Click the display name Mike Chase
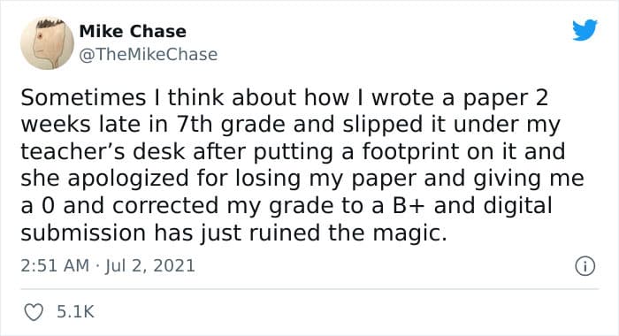Viewport: 619px width, 336px height. [x=133, y=31]
